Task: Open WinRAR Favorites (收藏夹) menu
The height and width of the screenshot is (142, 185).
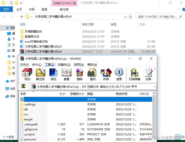Action: click(64, 65)
